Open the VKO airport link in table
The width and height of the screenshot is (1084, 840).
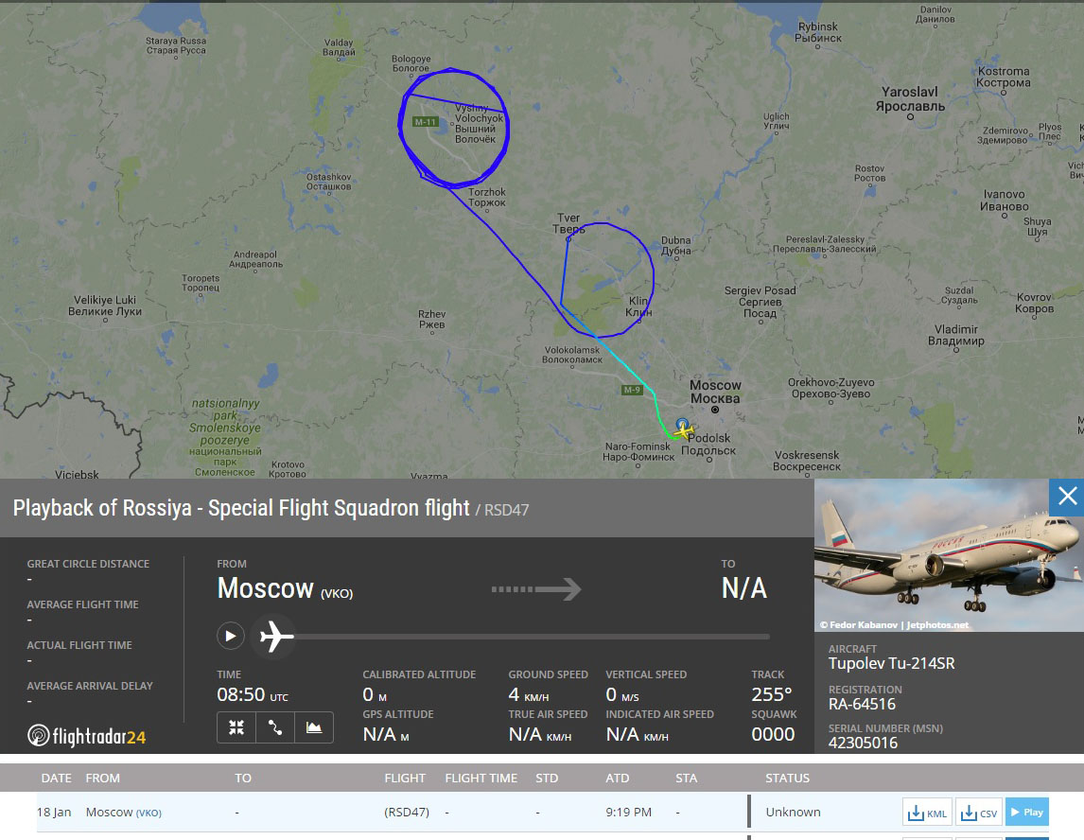[x=149, y=813]
